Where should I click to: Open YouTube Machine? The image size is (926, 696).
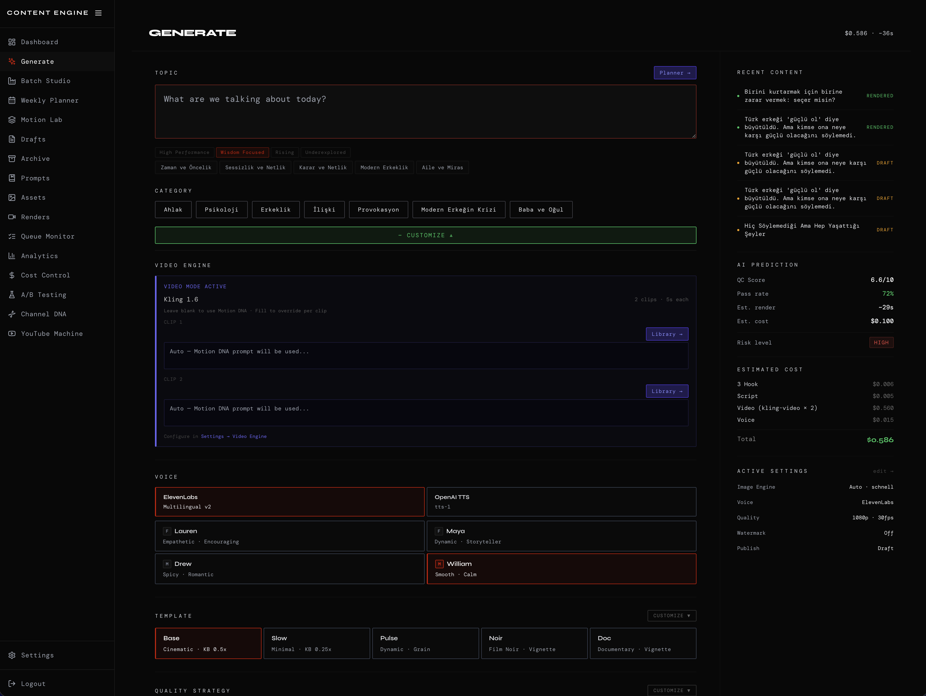(x=52, y=333)
